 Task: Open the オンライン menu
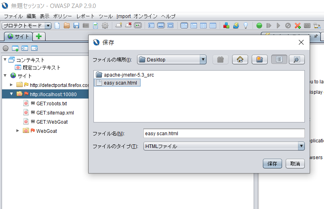pos(145,16)
